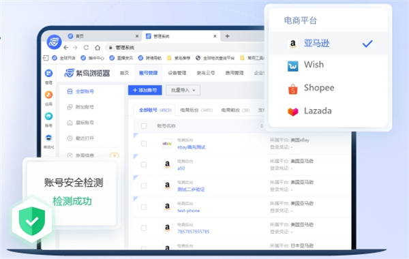Open the 紫鸟推荐 bookmark folder
The image size is (409, 259).
[x=179, y=58]
